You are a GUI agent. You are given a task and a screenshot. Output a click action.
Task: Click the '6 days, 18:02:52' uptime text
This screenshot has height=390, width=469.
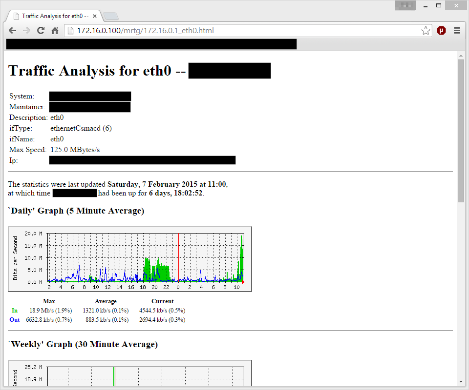point(176,193)
